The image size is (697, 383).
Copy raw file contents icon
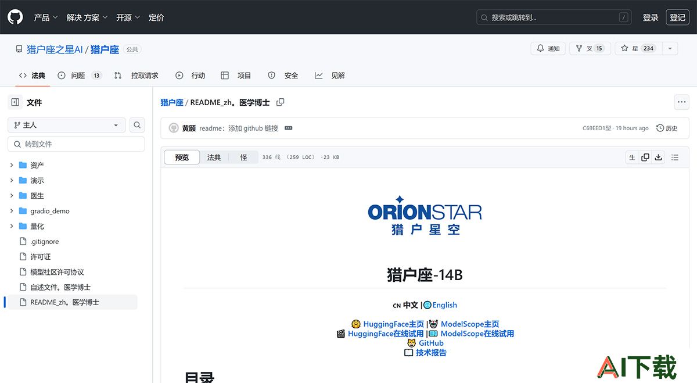(645, 158)
